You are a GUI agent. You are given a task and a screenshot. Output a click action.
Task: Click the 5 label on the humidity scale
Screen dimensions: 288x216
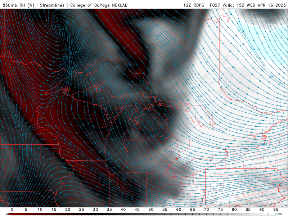point(26,210)
